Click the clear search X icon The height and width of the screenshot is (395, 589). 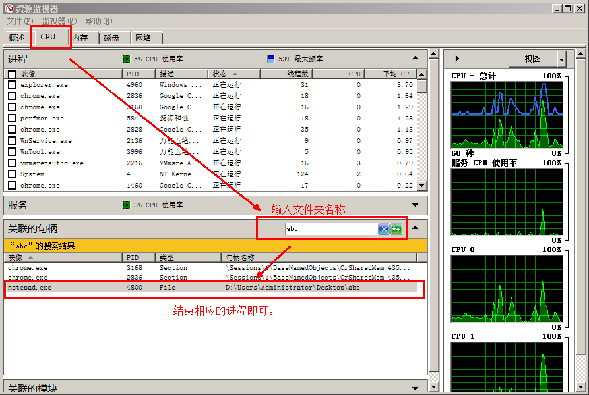(383, 229)
